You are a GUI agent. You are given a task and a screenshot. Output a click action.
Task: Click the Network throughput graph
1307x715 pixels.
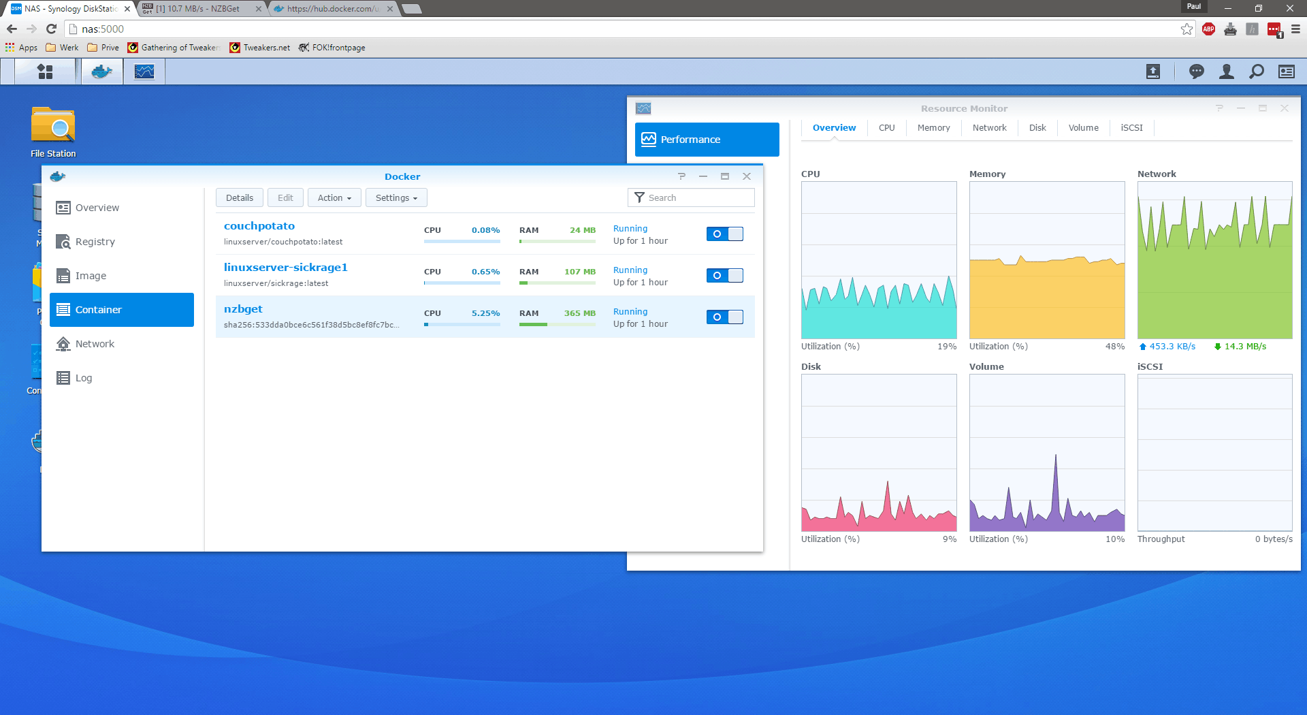coord(1215,260)
